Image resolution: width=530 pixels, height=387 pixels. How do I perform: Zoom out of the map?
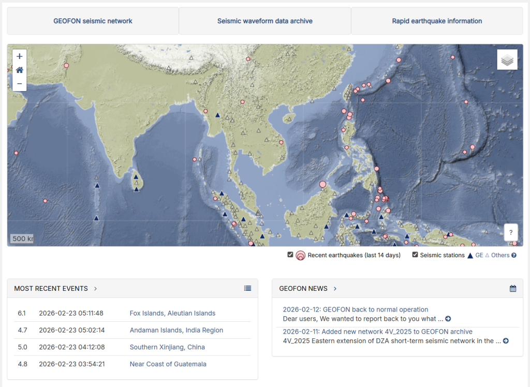pyautogui.click(x=20, y=83)
